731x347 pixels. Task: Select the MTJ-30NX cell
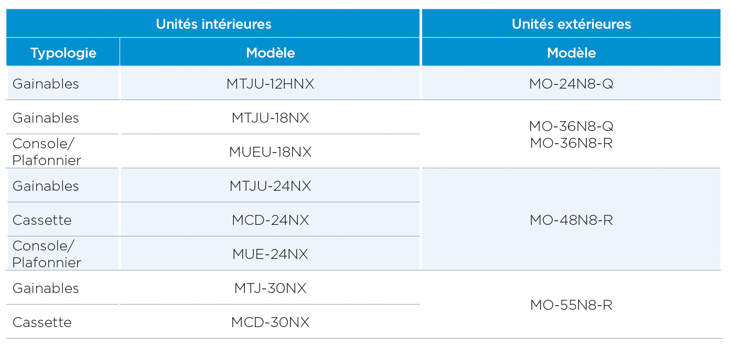point(270,288)
